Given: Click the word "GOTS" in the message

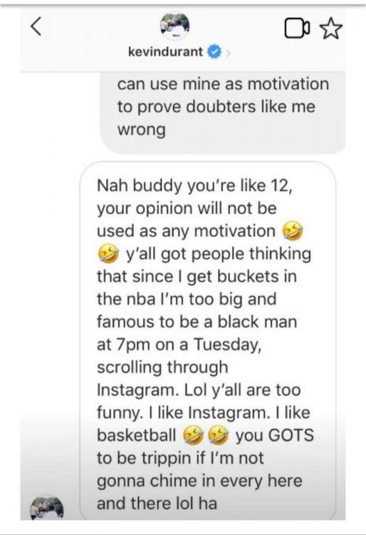Looking at the screenshot, I should click(x=291, y=435).
